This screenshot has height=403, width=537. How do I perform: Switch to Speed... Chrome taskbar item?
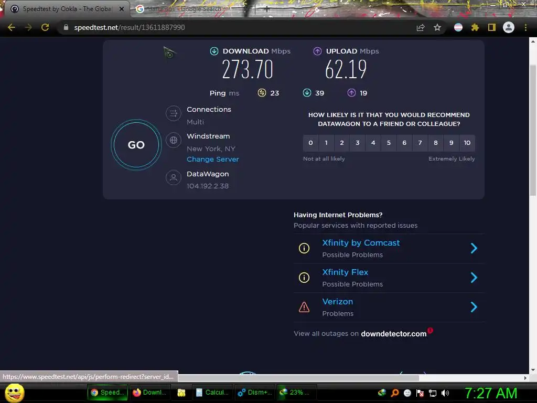click(108, 393)
